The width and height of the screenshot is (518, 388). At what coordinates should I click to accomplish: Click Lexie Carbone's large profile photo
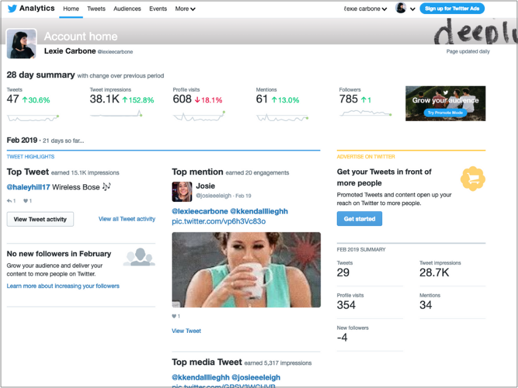21,43
